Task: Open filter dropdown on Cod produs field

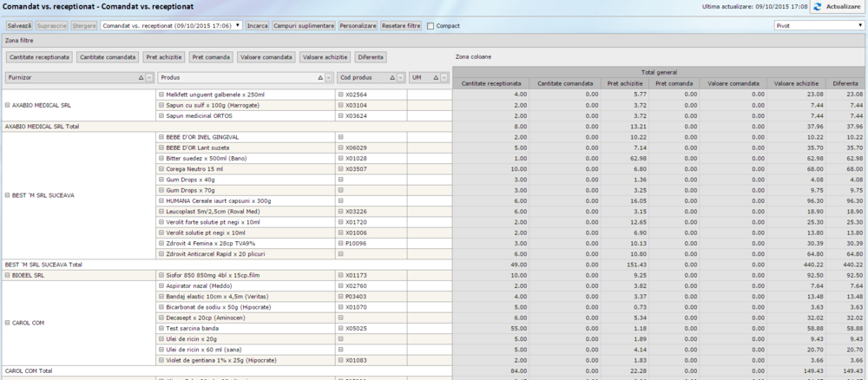Action: coord(400,78)
